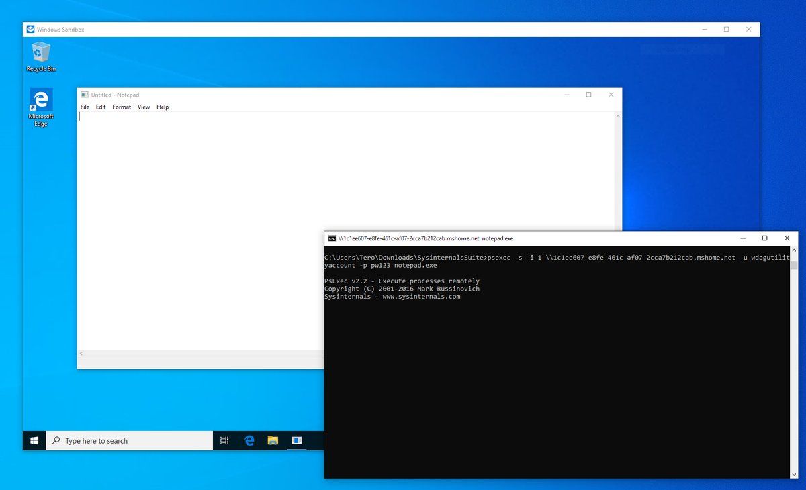Click Notepad vertical scrollbar up arrow

point(617,117)
